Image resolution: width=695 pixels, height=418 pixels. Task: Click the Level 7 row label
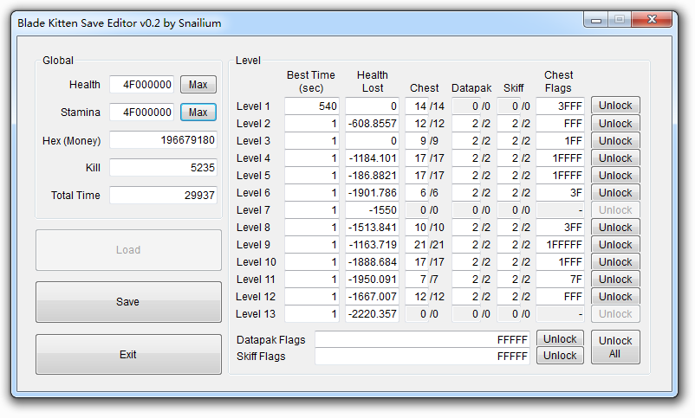pos(253,210)
